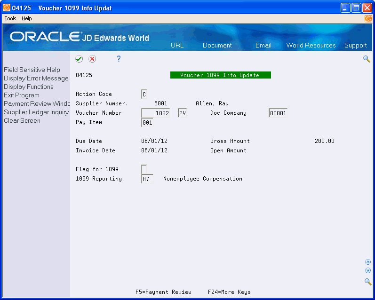Click the Voucher Number field showing 1032

click(x=155, y=113)
